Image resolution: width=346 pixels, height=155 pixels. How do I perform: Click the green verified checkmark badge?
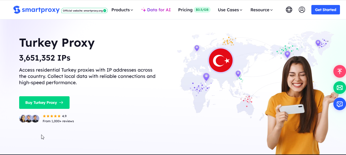tap(105, 11)
